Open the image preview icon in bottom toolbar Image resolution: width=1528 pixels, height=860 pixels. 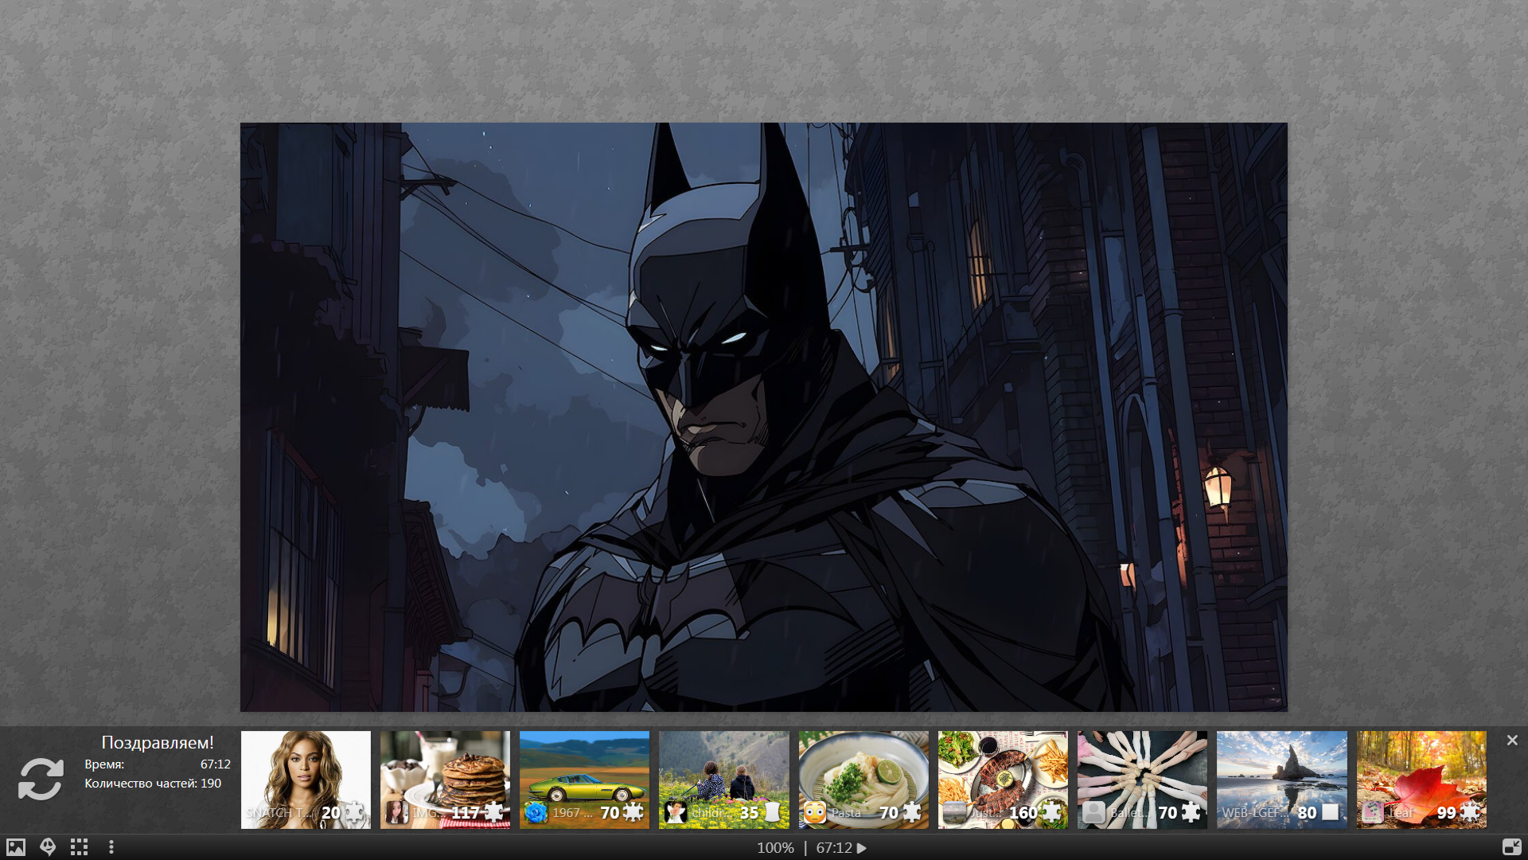click(16, 847)
